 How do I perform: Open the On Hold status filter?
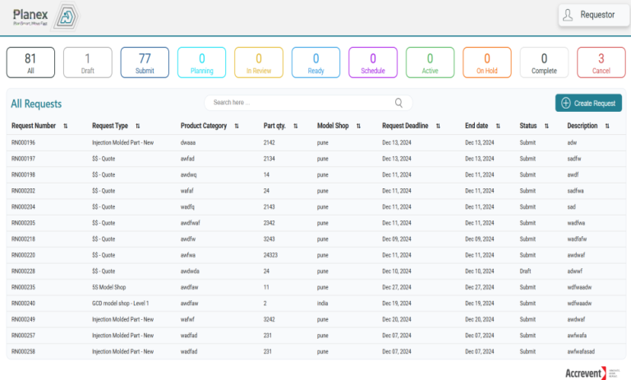click(486, 63)
